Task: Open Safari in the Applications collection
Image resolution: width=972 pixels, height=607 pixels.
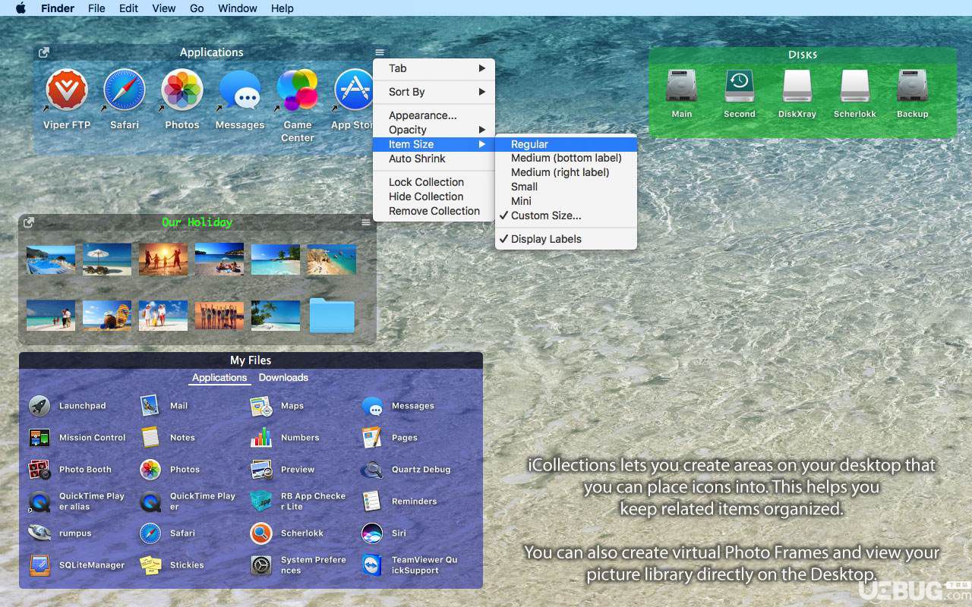Action: click(125, 90)
